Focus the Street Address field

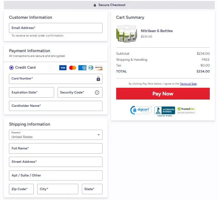56,162
